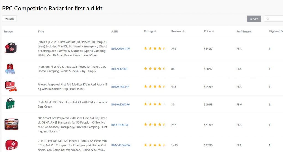This screenshot has width=283, height=152.
Task: Open ASIN link B00CYBXLA4
Action: (x=120, y=125)
